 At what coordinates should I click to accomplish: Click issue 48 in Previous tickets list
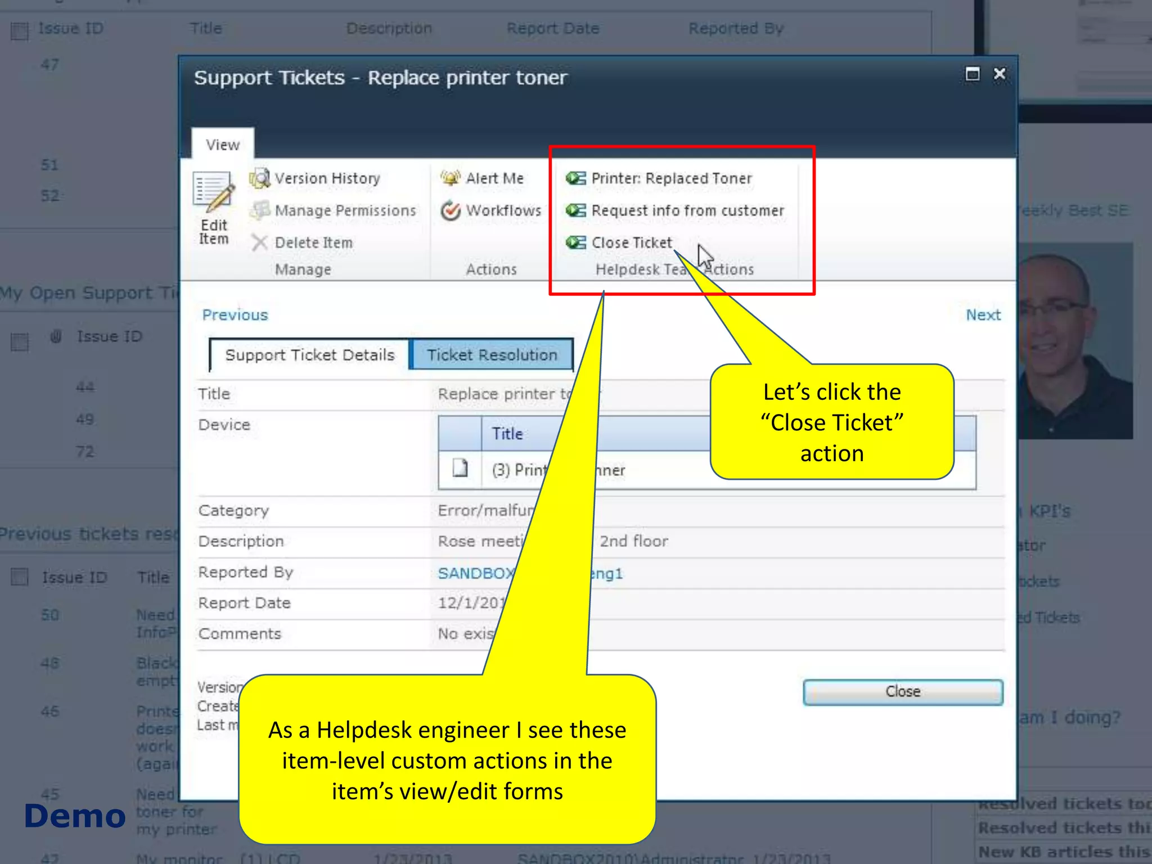pos(50,663)
